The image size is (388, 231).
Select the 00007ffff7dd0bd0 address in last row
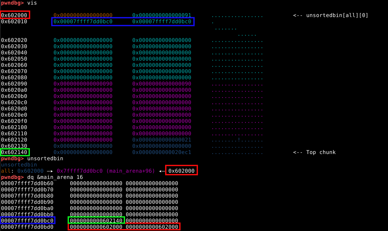[27, 227]
